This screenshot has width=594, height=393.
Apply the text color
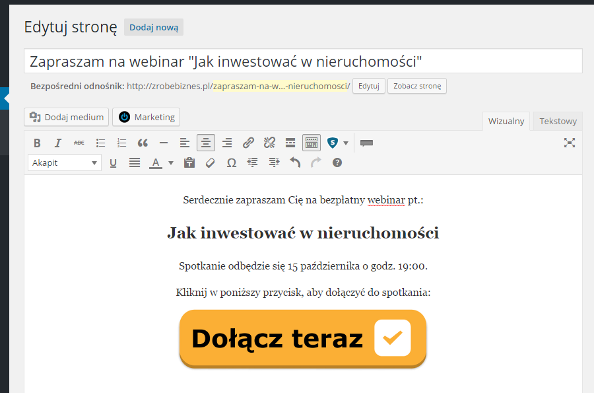[156, 162]
